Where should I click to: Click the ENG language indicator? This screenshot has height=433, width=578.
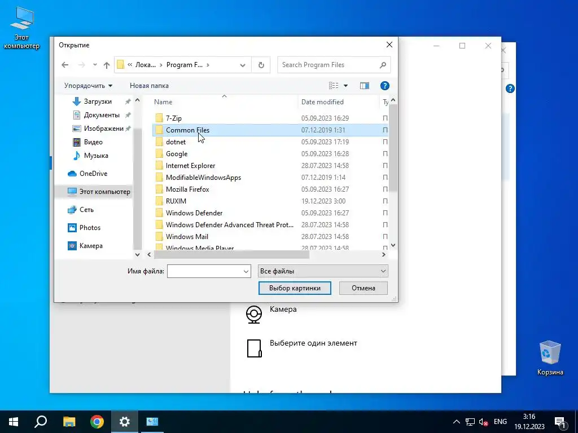point(500,422)
